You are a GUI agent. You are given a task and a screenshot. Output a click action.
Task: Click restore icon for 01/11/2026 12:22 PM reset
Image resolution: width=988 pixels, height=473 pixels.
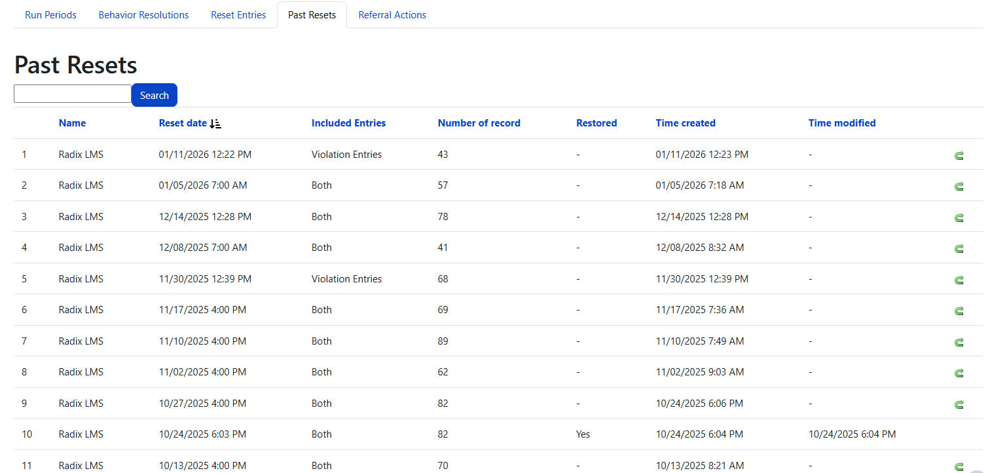coord(959,155)
